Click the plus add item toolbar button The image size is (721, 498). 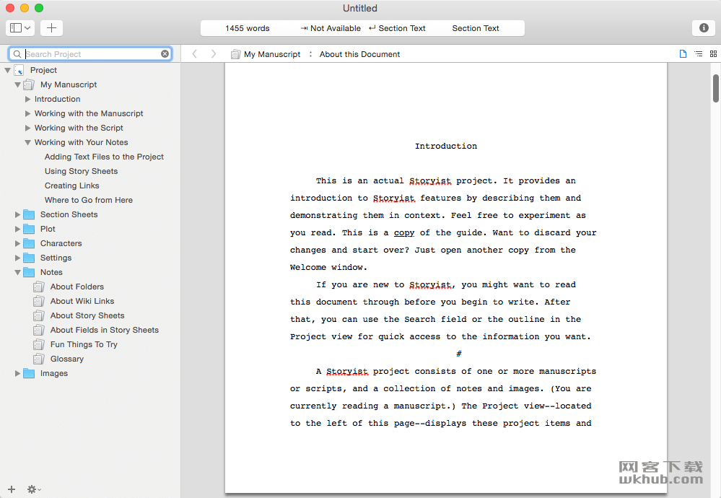click(51, 28)
